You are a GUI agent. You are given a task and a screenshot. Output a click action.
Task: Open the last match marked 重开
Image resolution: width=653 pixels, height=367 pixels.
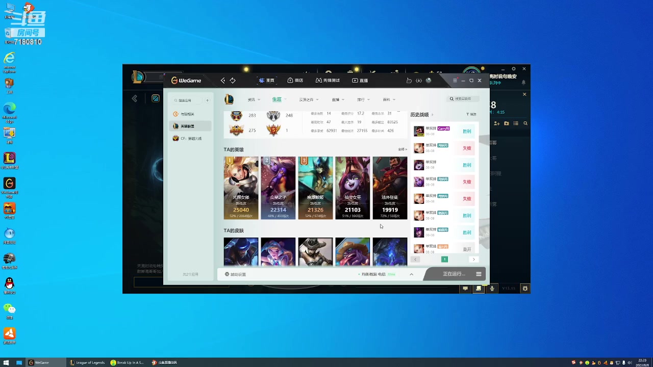tap(444, 249)
